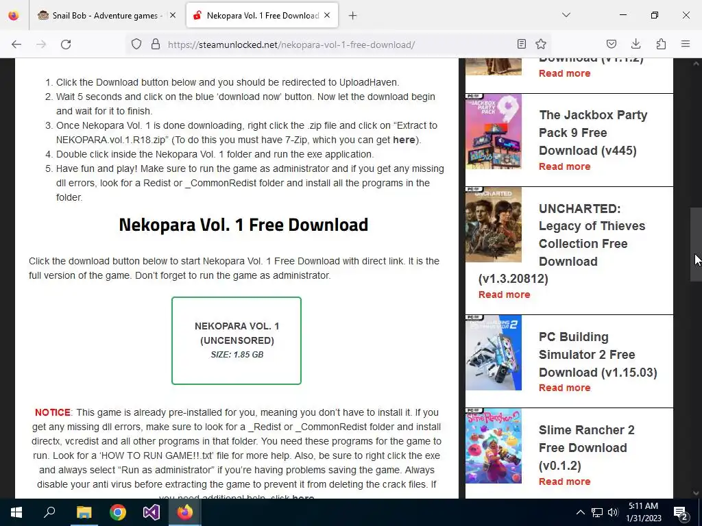Click NEKOPARA VOL. 1 (UNCENSORED) download button

[237, 340]
